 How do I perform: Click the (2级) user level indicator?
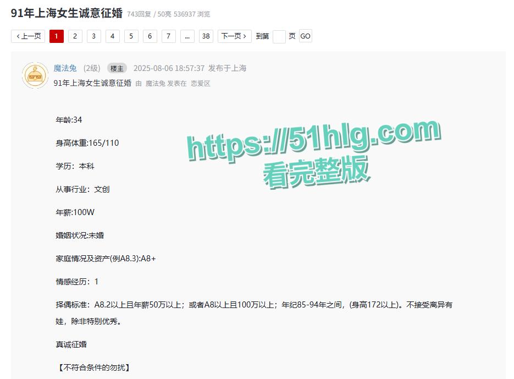click(x=91, y=68)
